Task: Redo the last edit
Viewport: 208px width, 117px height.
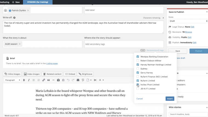Action: click(x=73, y=80)
